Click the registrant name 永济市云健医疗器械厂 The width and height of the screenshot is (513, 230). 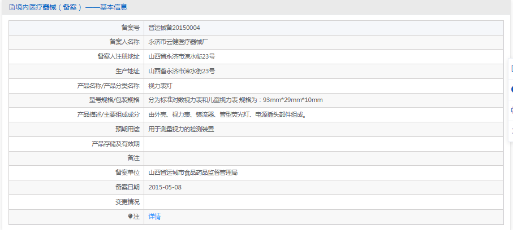point(179,42)
